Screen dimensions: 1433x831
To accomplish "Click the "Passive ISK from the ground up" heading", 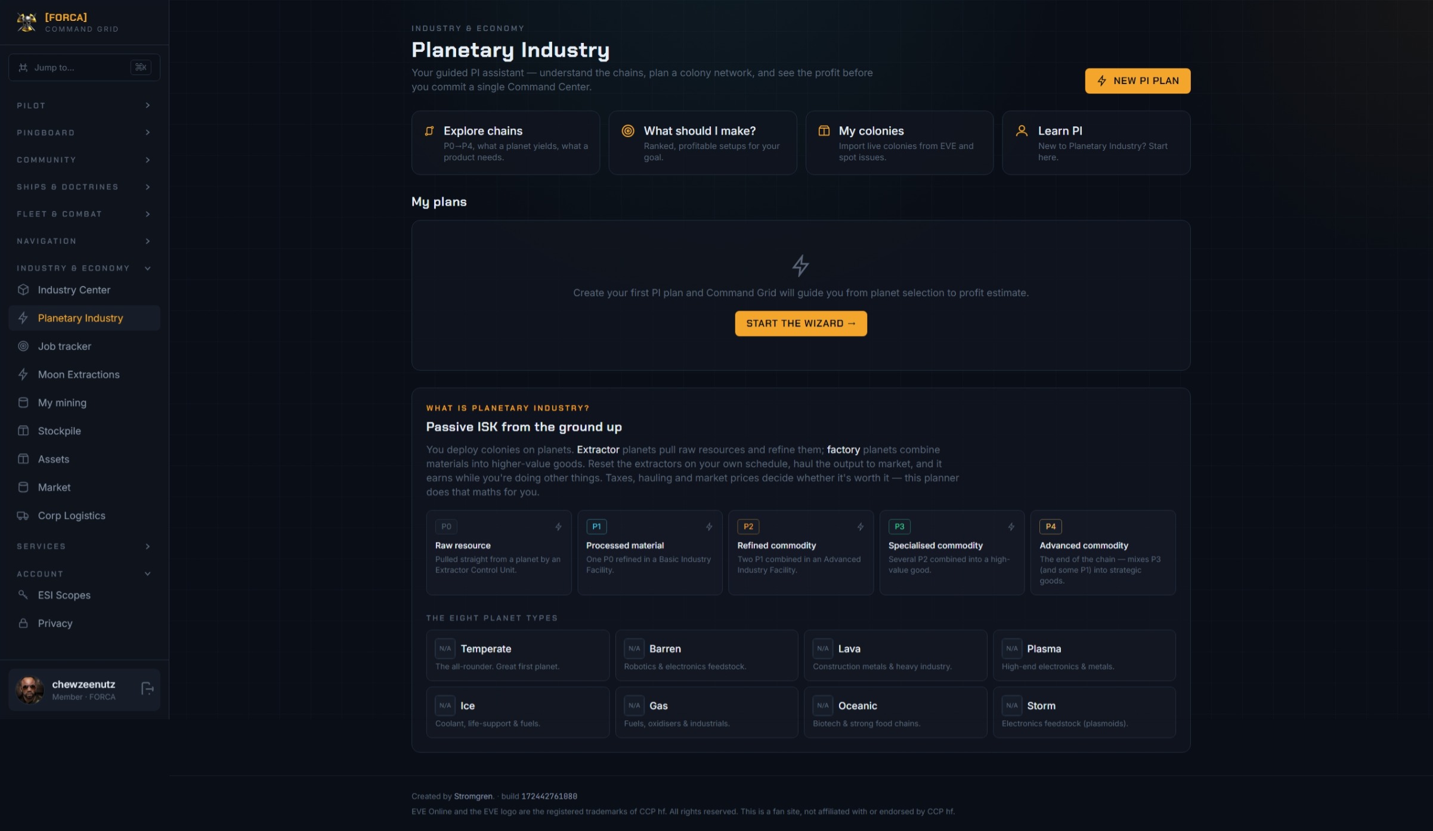I will [524, 427].
